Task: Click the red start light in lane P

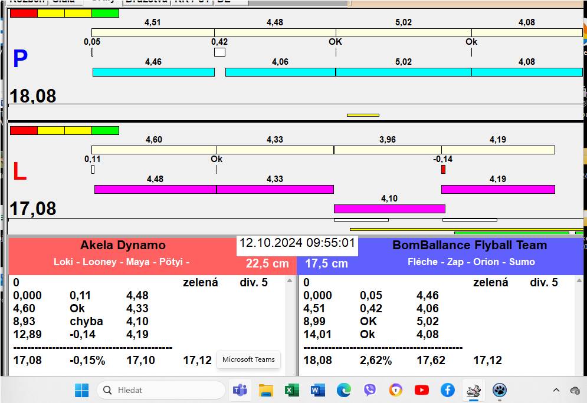Action: pos(24,13)
